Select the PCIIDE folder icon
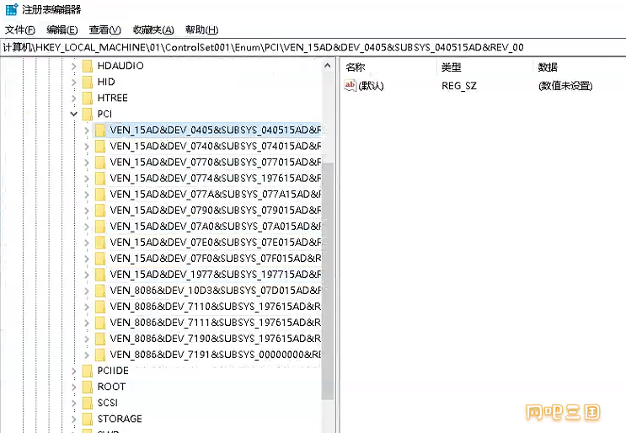 [88, 371]
